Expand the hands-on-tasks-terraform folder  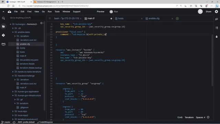(13, 72)
